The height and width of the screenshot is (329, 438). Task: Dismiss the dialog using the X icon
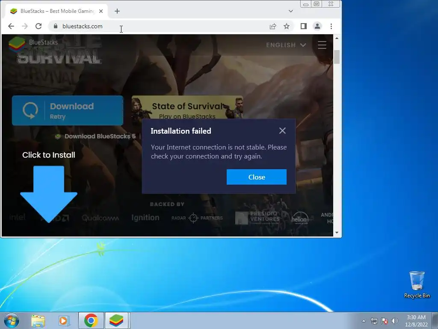[282, 131]
